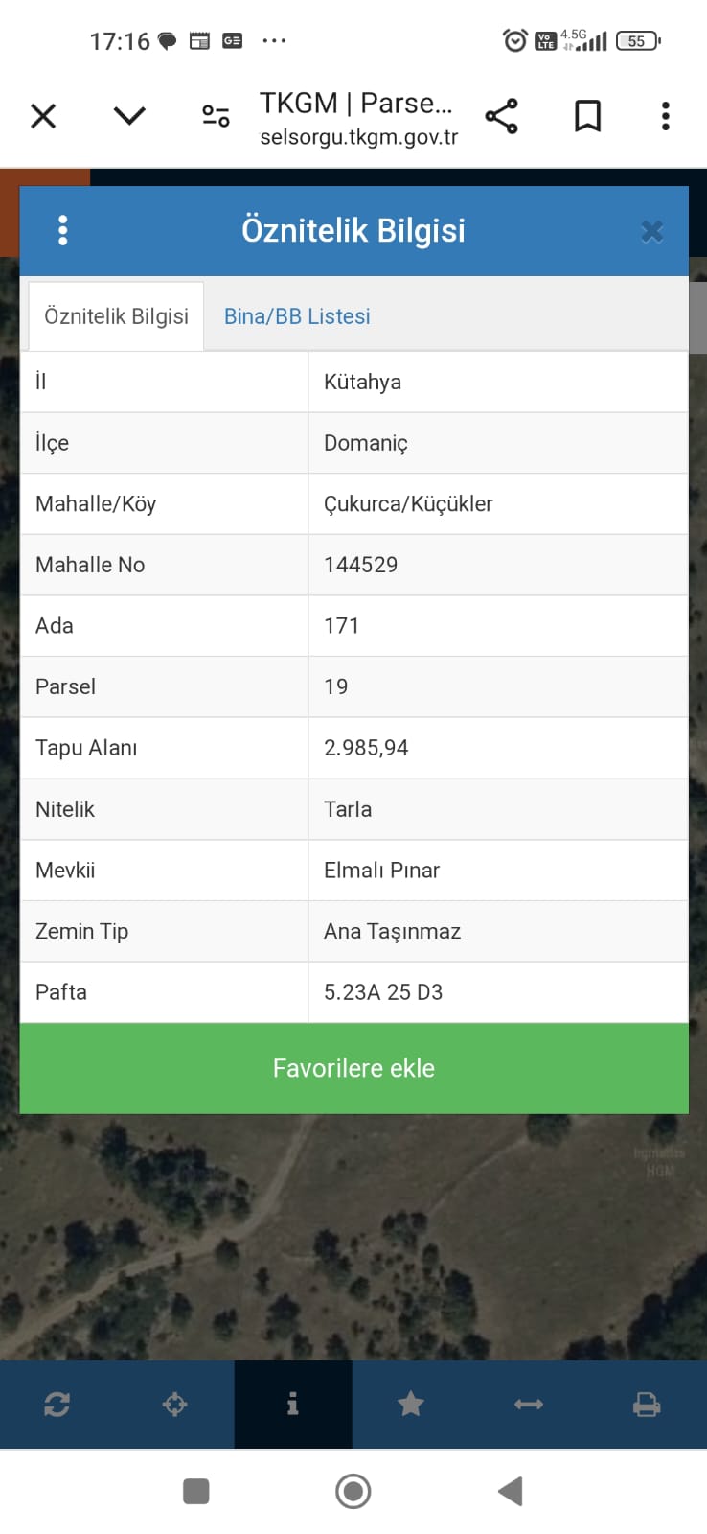This screenshot has height=1534, width=707.
Task: Switch to the Bina/BB Listesi tab
Action: click(297, 316)
